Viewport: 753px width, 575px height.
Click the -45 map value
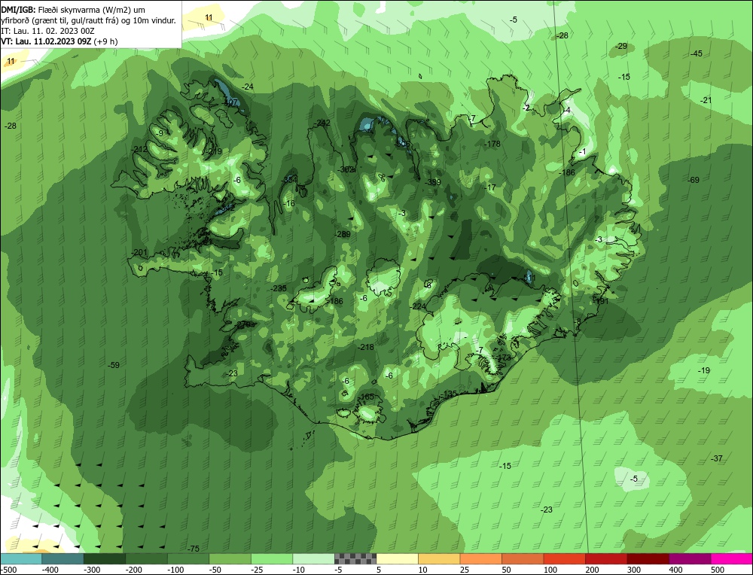697,53
